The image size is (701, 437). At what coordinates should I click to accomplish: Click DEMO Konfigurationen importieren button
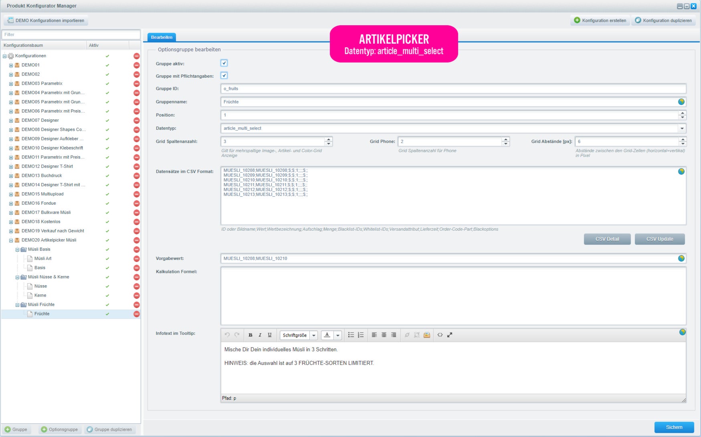coord(46,20)
